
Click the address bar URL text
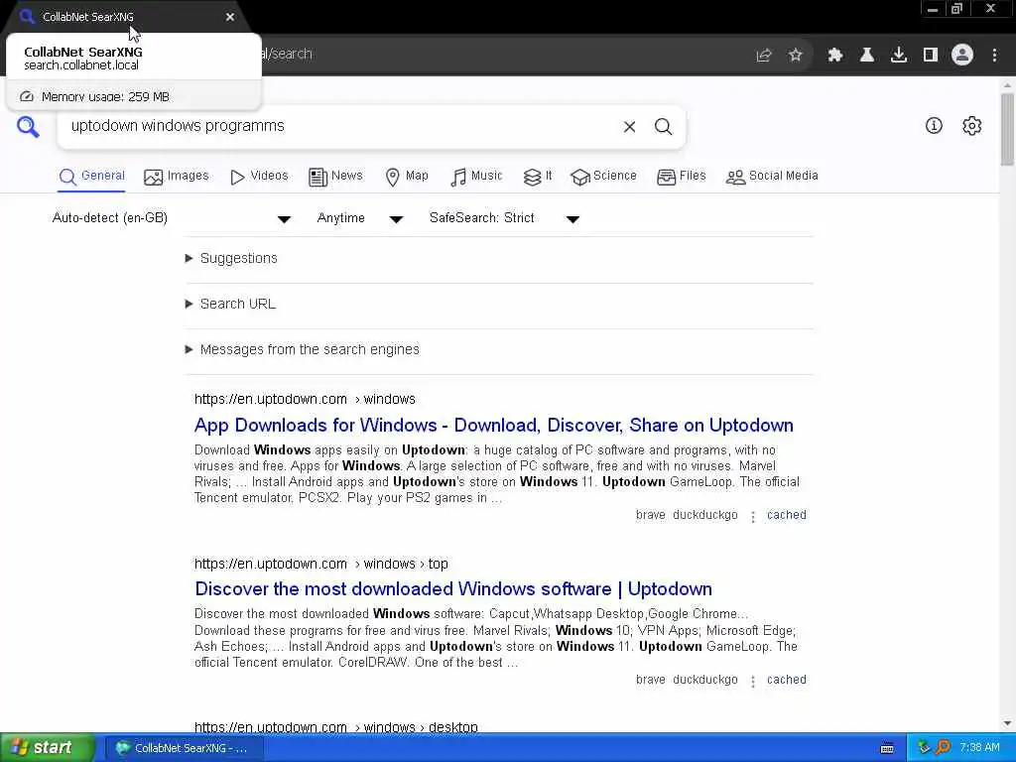[288, 55]
